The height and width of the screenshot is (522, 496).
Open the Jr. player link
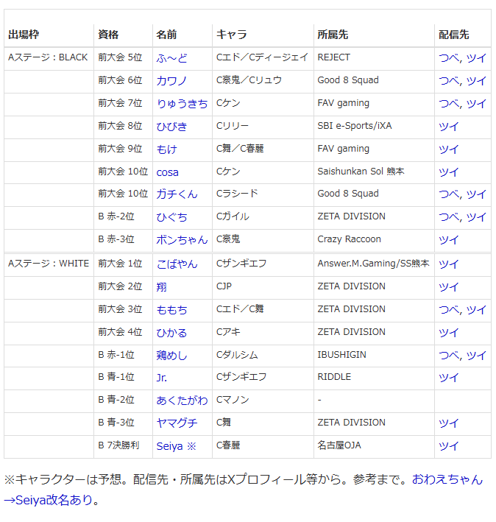[162, 378]
